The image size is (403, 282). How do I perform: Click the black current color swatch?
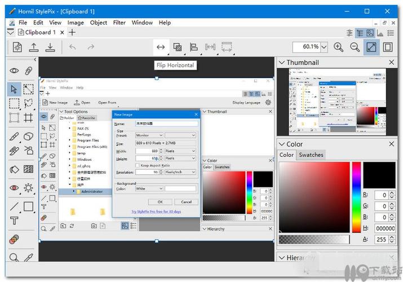[x=379, y=175]
